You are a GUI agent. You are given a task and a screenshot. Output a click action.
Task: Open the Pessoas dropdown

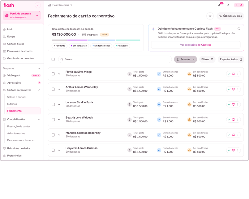pyautogui.click(x=186, y=59)
